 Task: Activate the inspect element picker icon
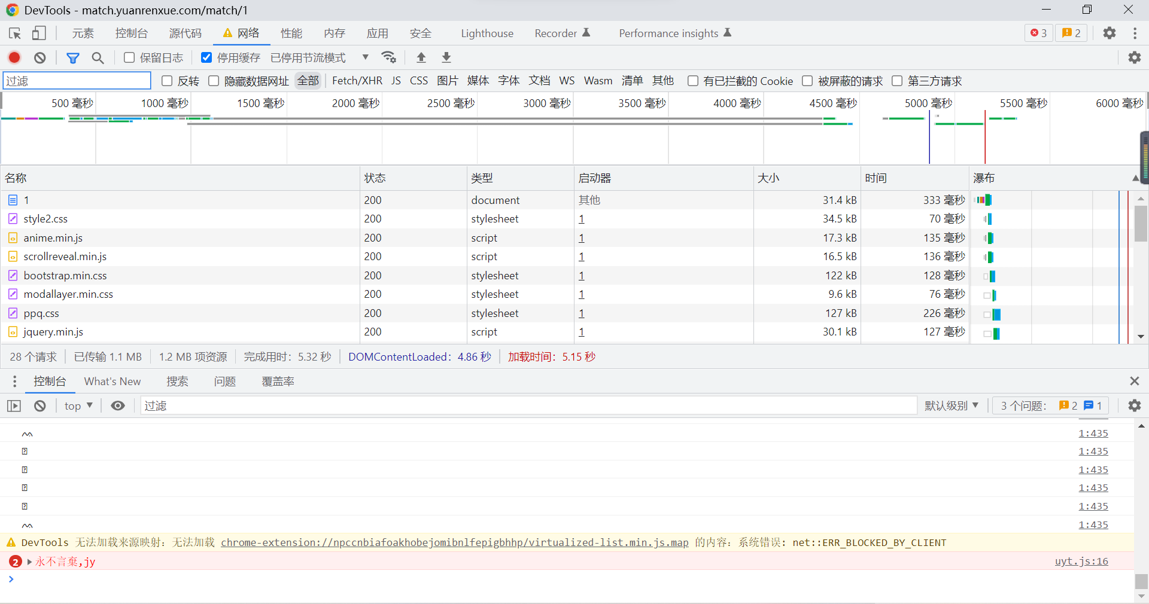[x=15, y=33]
